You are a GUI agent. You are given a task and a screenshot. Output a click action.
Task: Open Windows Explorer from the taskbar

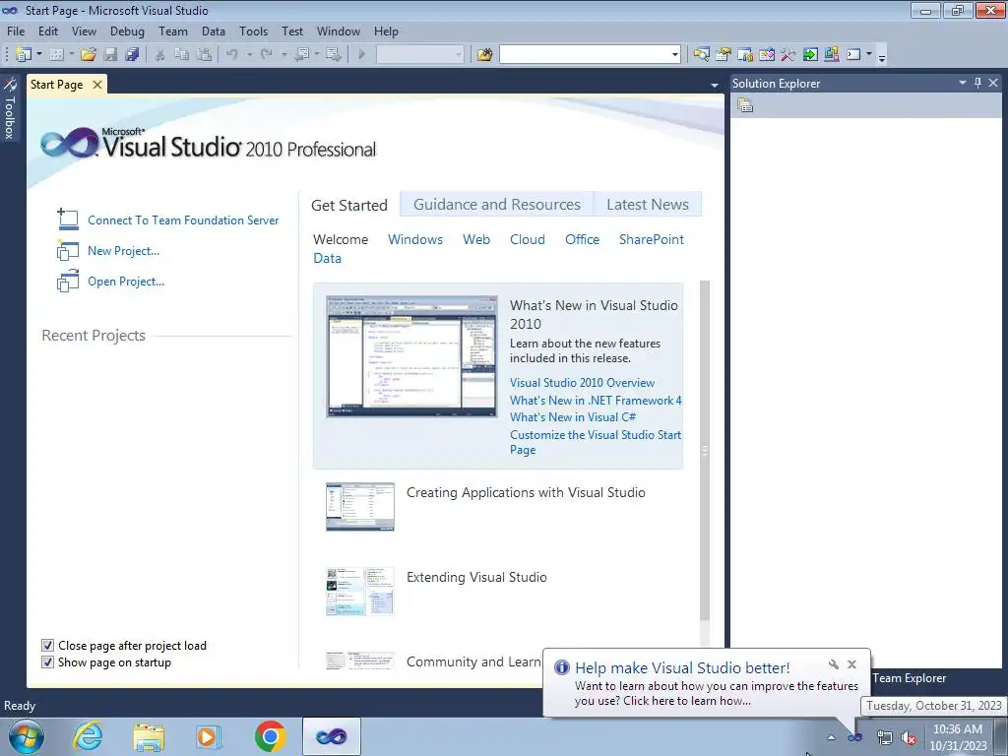(x=149, y=736)
